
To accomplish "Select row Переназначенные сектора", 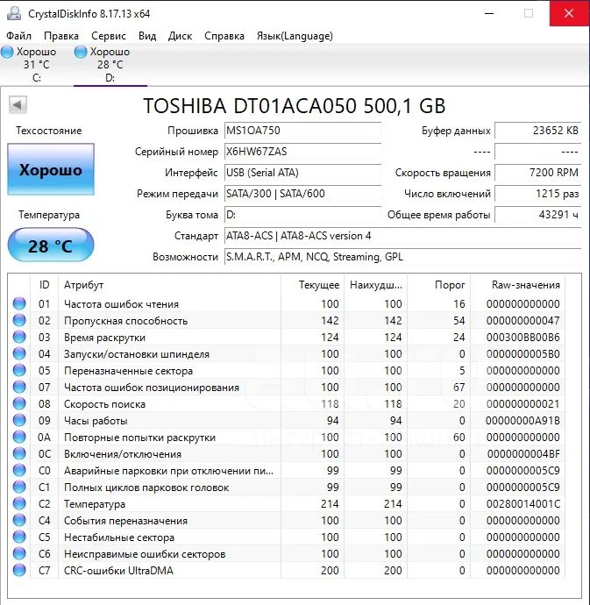I will click(x=287, y=370).
